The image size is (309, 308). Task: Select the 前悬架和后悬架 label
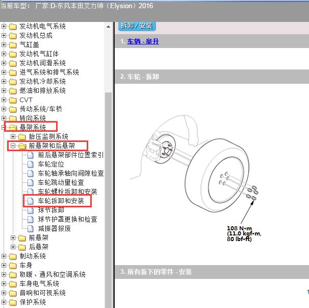click(52, 146)
